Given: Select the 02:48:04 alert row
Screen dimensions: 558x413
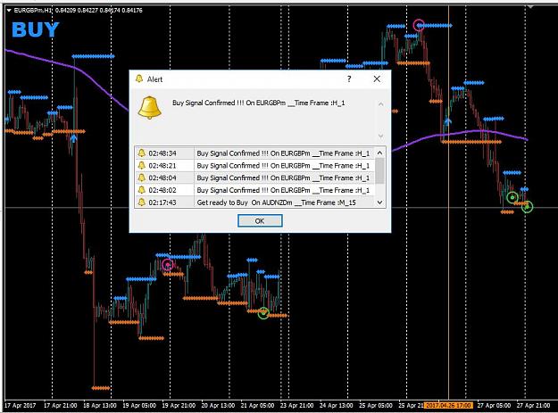Looking at the screenshot, I should click(x=254, y=178).
